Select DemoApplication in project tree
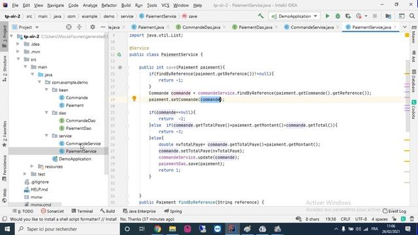The width and height of the screenshot is (418, 235). point(75,159)
